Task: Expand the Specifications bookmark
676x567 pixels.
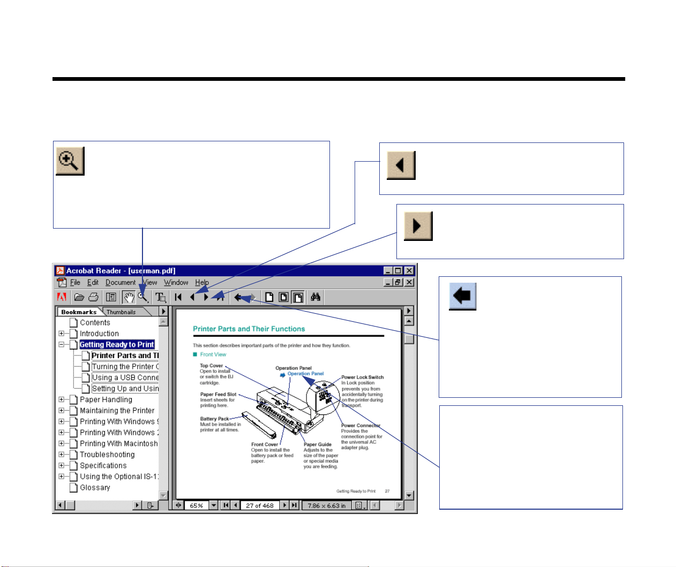Action: (61, 466)
